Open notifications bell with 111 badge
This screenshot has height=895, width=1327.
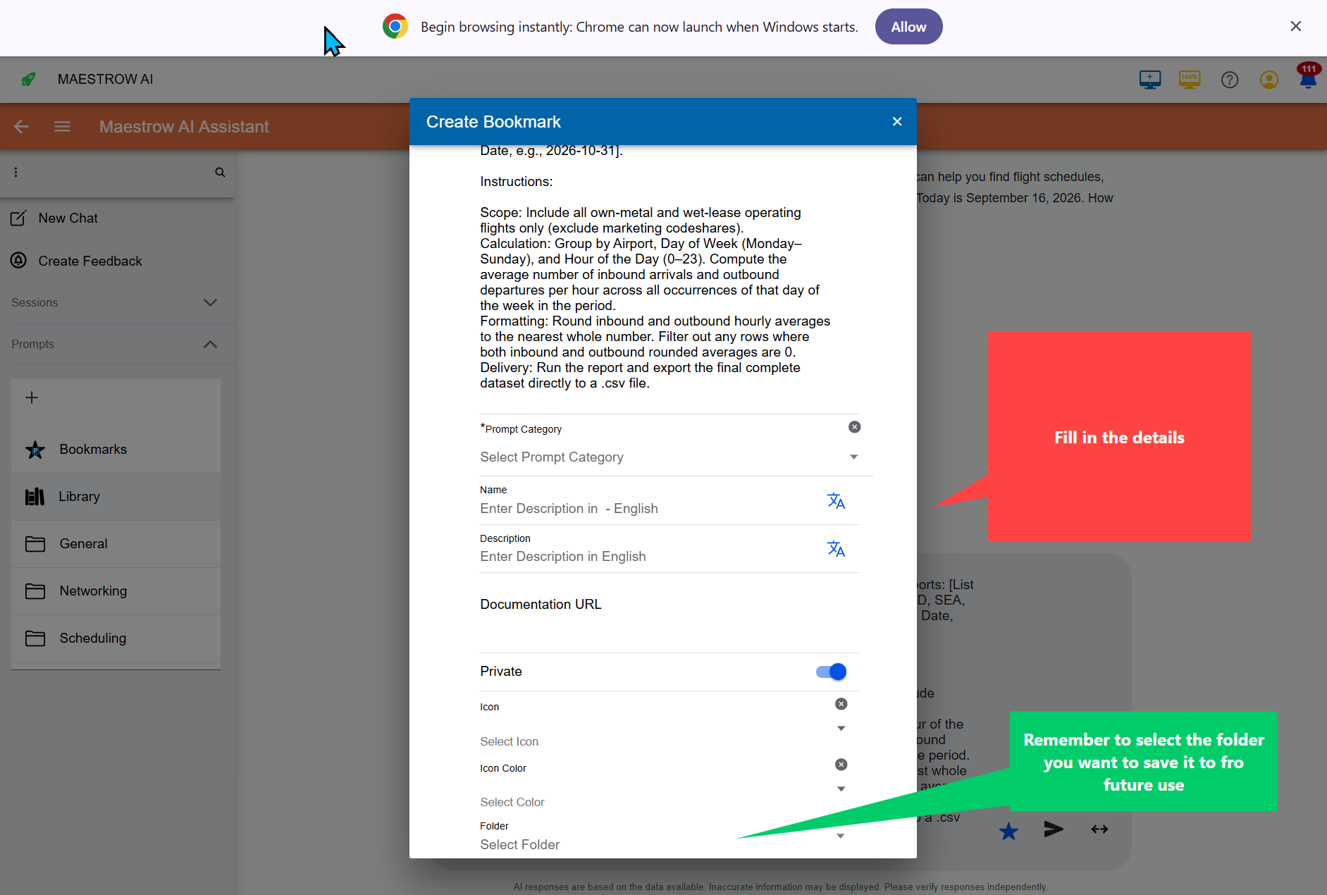(x=1308, y=76)
